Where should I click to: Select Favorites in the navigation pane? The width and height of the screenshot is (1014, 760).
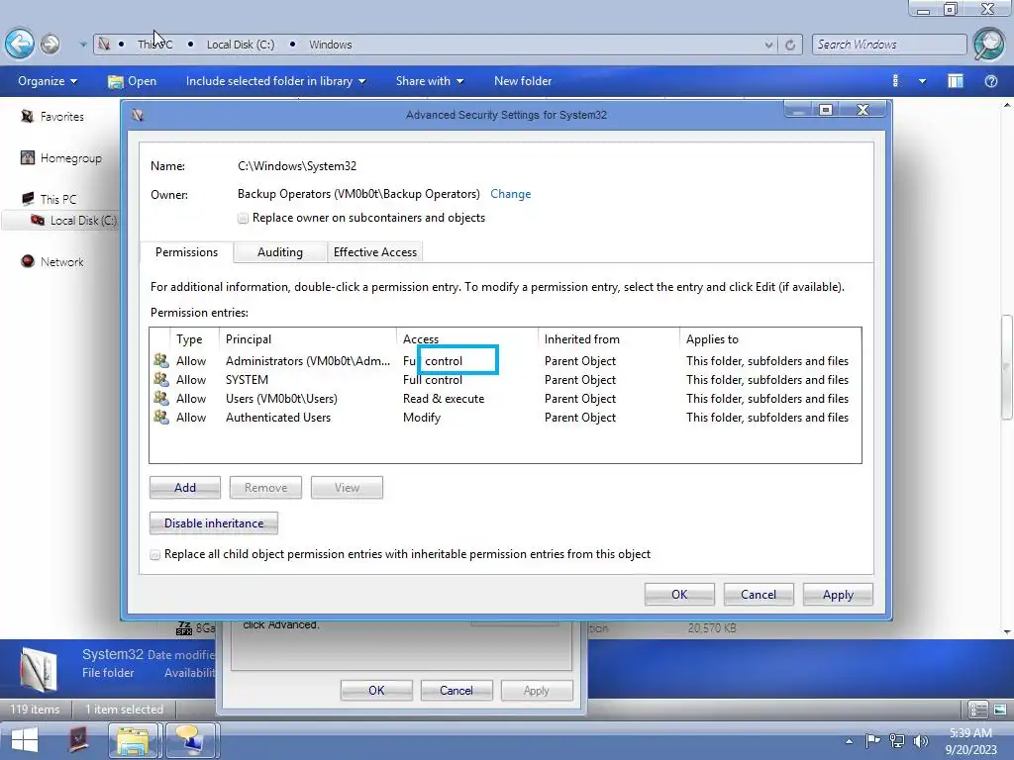pyautogui.click(x=53, y=117)
